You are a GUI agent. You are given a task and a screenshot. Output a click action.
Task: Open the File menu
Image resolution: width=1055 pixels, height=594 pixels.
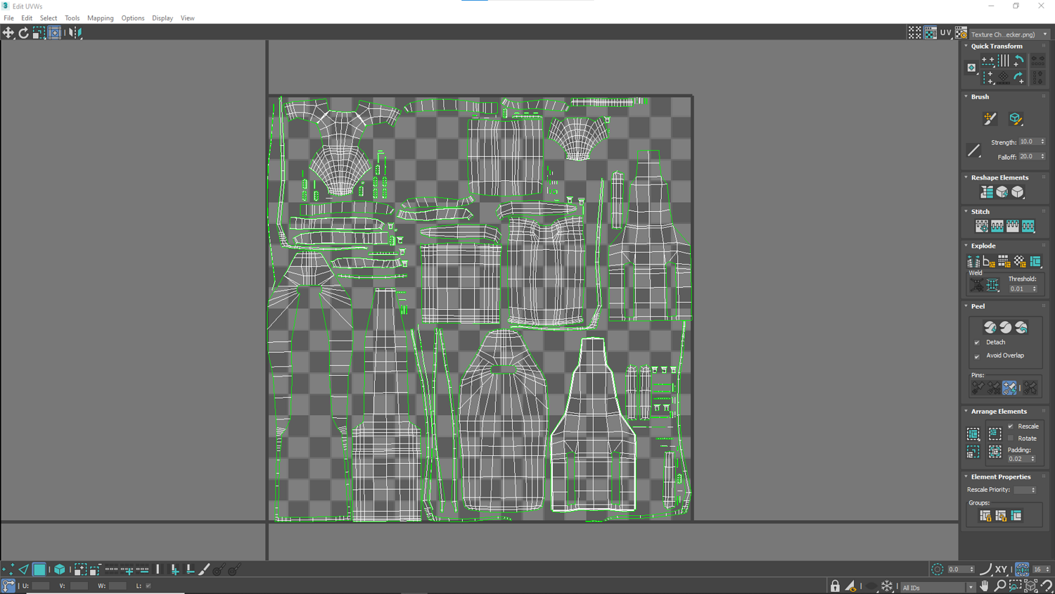9,18
